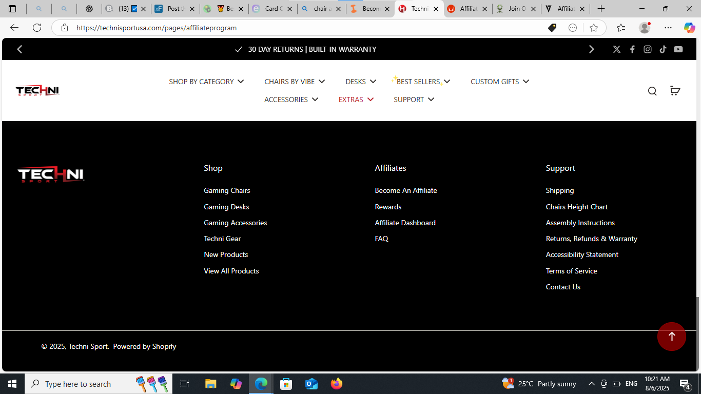
Task: Show hidden system tray icons chevron
Action: (x=591, y=384)
